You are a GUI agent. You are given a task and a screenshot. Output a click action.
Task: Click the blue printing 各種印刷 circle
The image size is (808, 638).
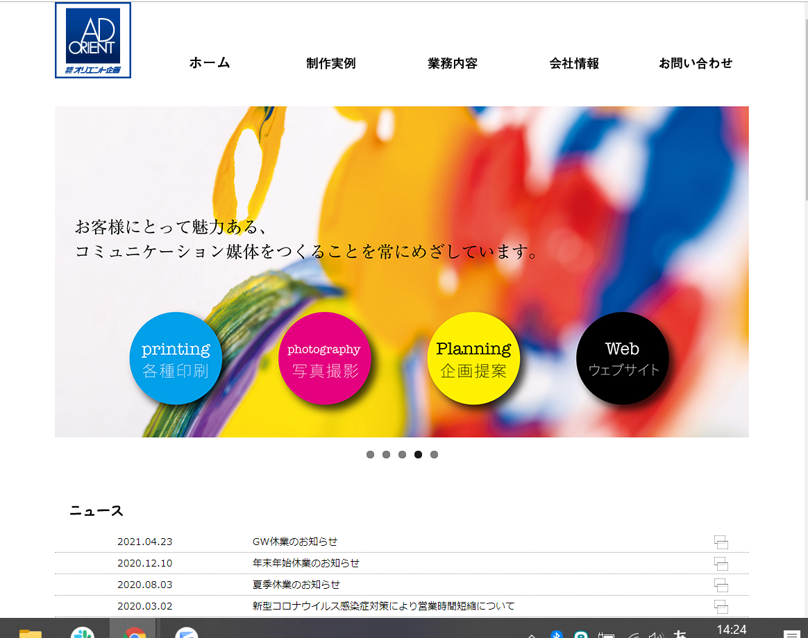click(x=176, y=359)
